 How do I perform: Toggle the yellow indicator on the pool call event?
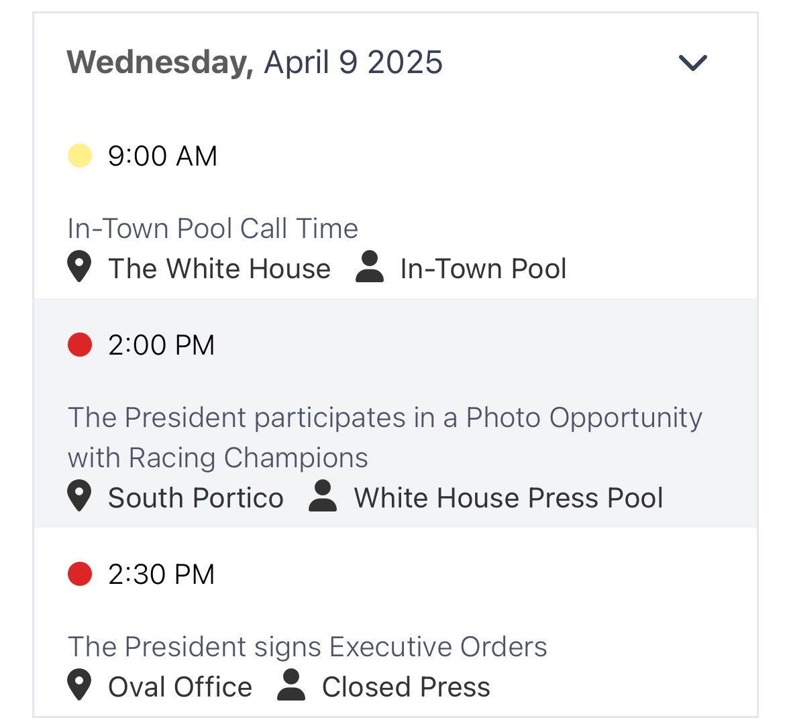(78, 155)
